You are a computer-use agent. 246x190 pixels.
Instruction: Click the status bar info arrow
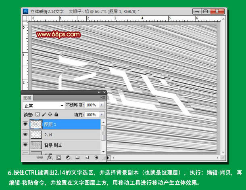108,158
